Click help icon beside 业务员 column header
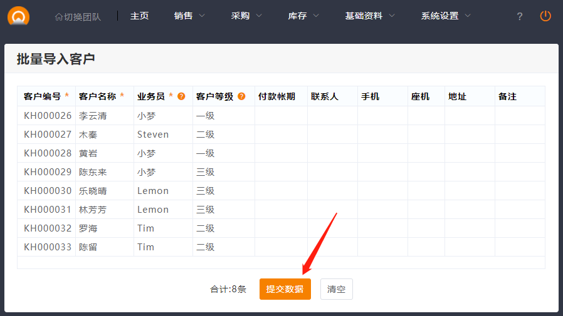 point(181,96)
